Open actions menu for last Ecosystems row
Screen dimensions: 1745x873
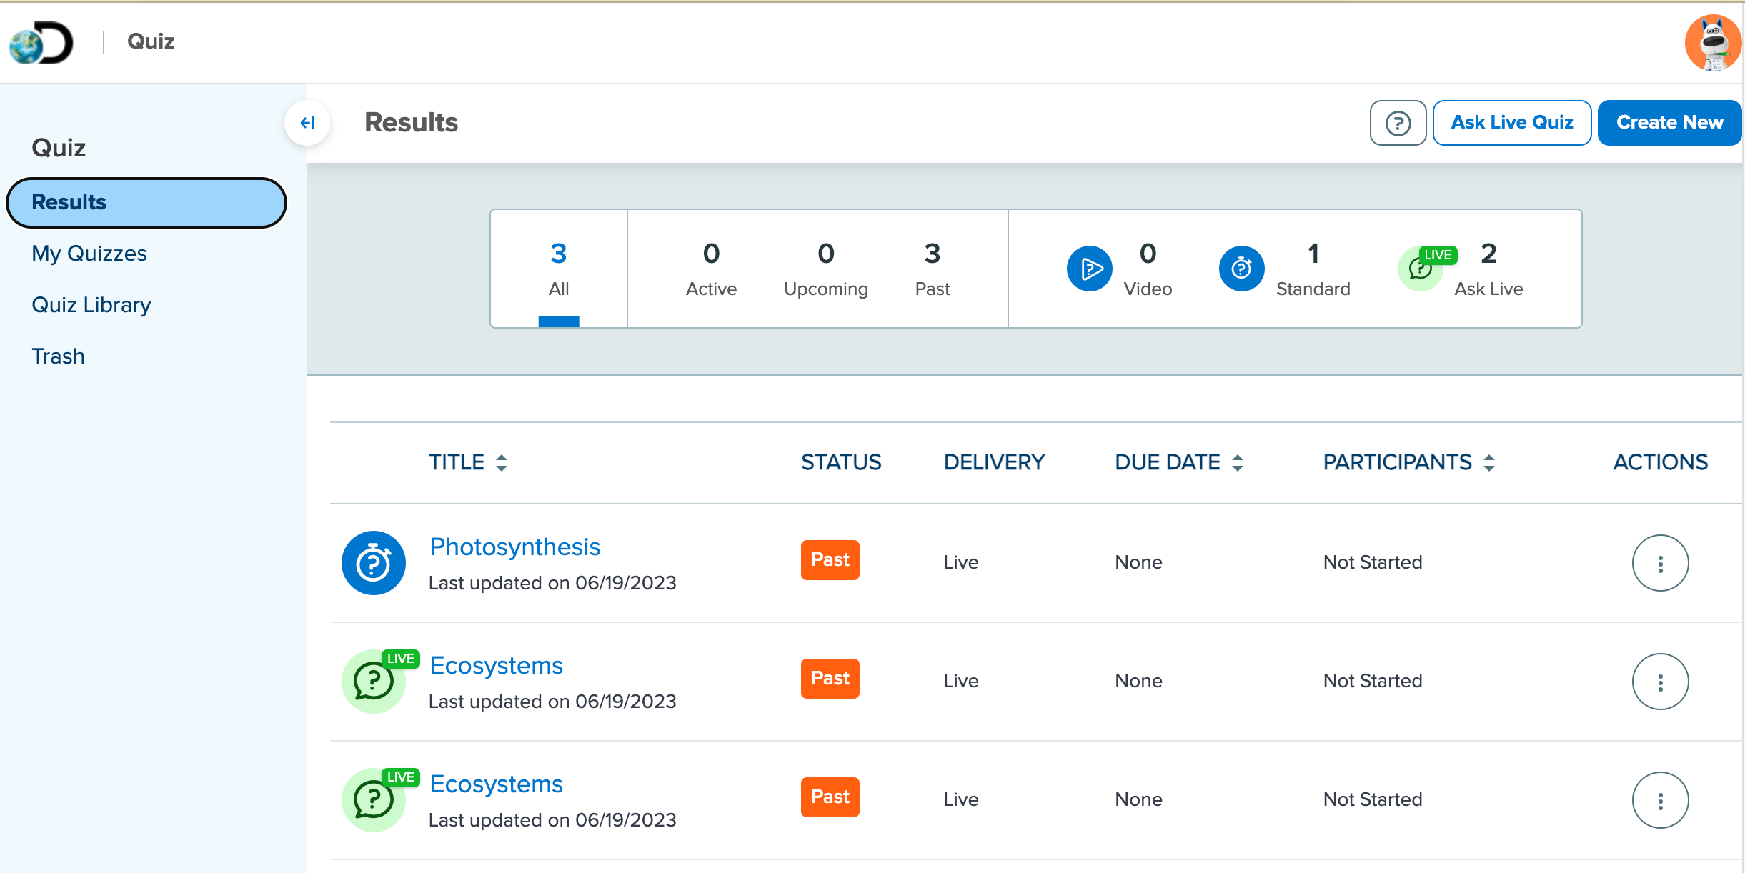coord(1660,800)
